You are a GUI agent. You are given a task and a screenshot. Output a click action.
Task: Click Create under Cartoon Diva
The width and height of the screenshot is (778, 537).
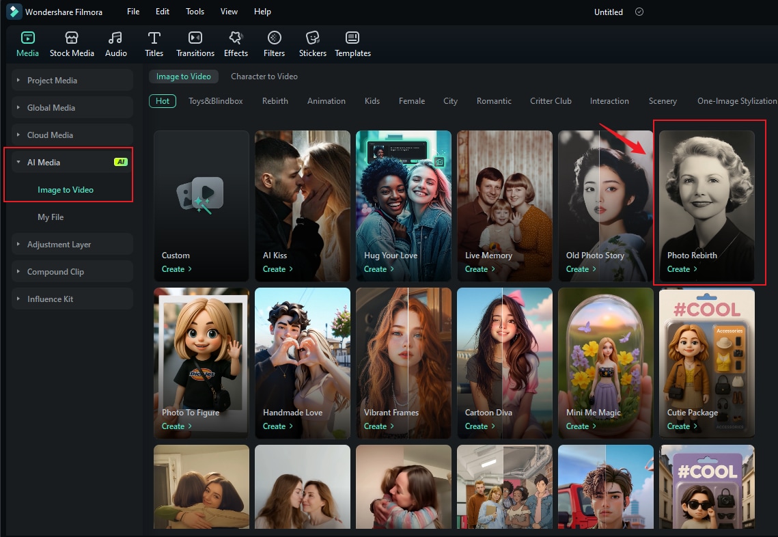click(480, 426)
